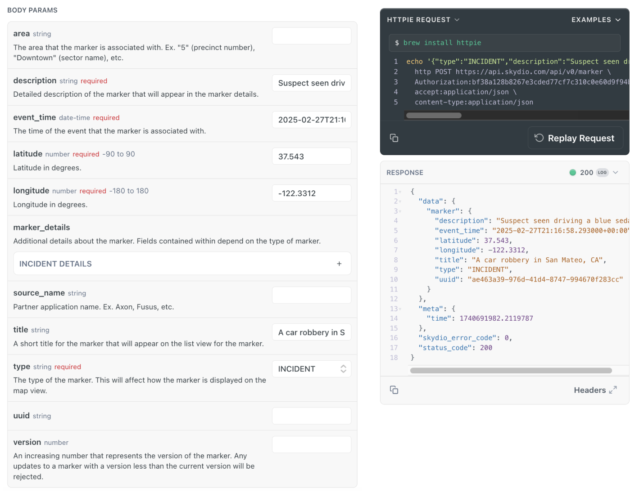Click the uuid input field

311,416
